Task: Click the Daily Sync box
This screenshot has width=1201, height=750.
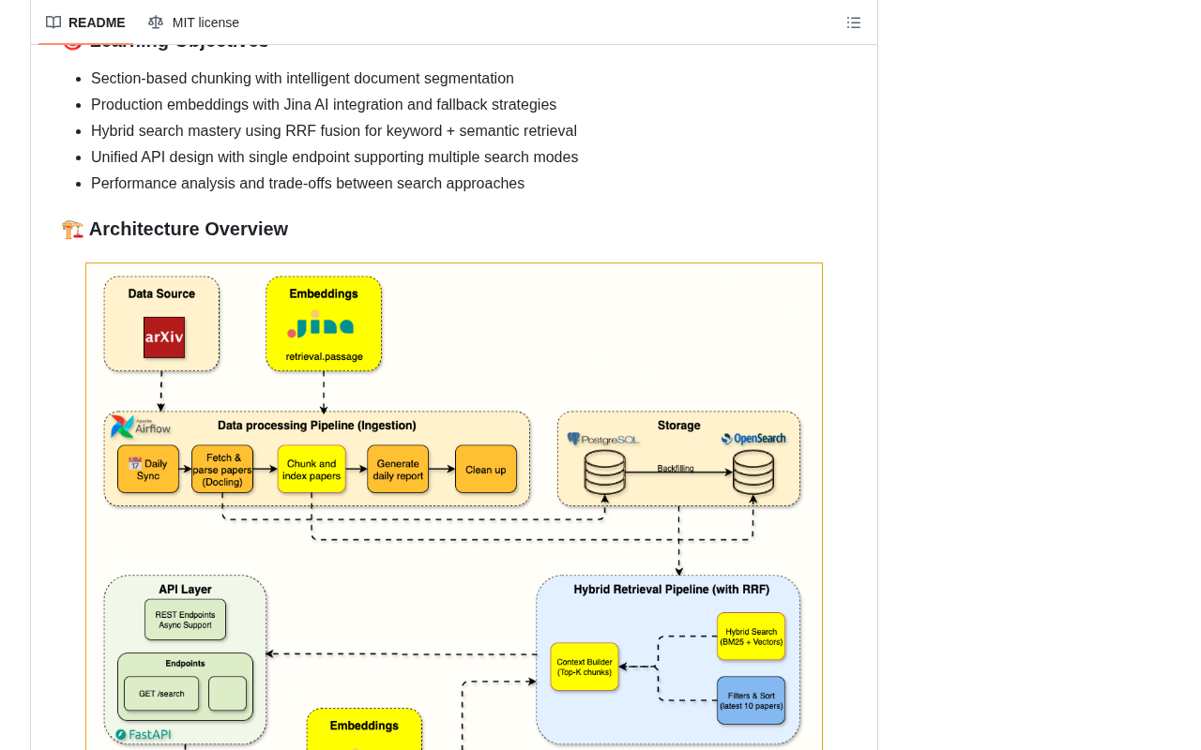Action: pos(148,469)
